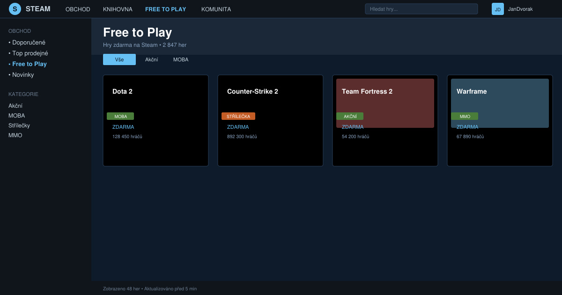
Task: Click the Zobrazeno 48 her status text
Action: click(121, 289)
